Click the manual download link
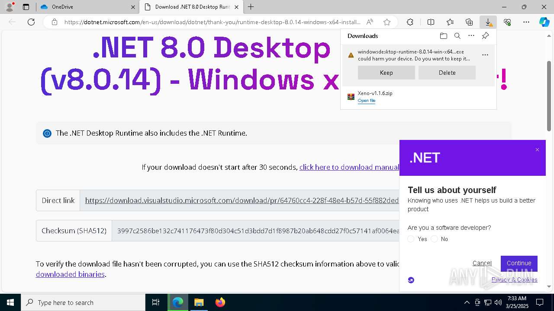The height and width of the screenshot is (311, 554). pyautogui.click(x=349, y=167)
